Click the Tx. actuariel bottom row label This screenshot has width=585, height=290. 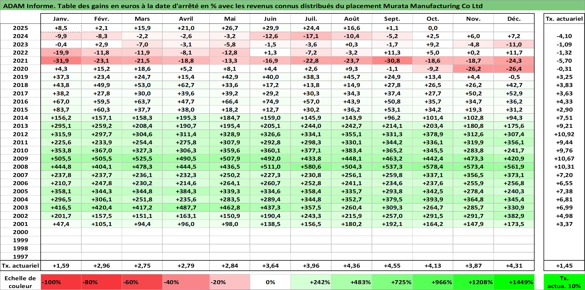[20, 266]
